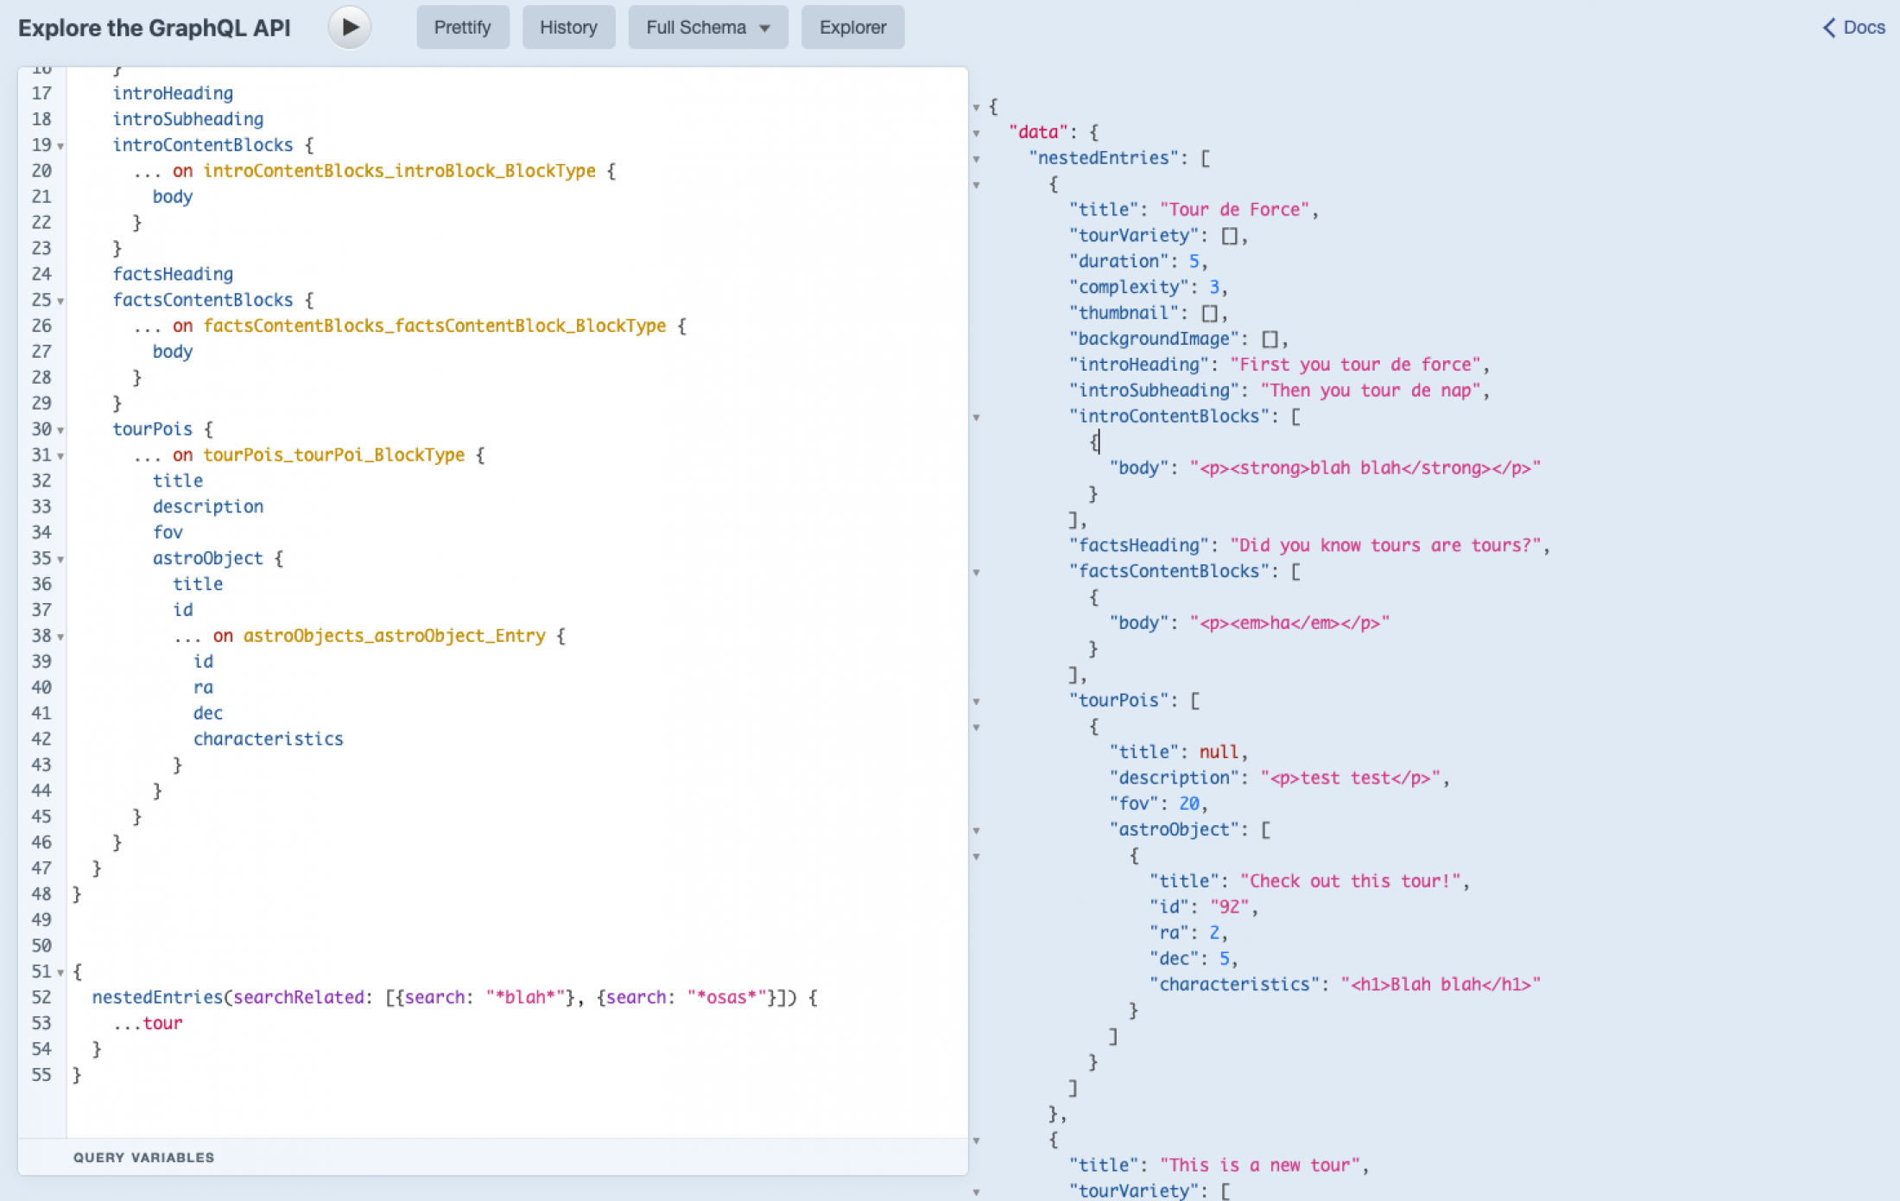This screenshot has width=1900, height=1201.
Task: Open the Explorer panel
Action: [x=852, y=27]
